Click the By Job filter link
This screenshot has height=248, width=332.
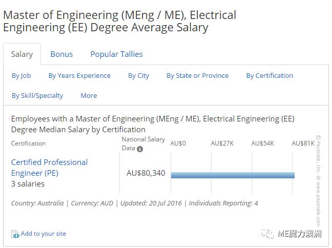point(22,76)
